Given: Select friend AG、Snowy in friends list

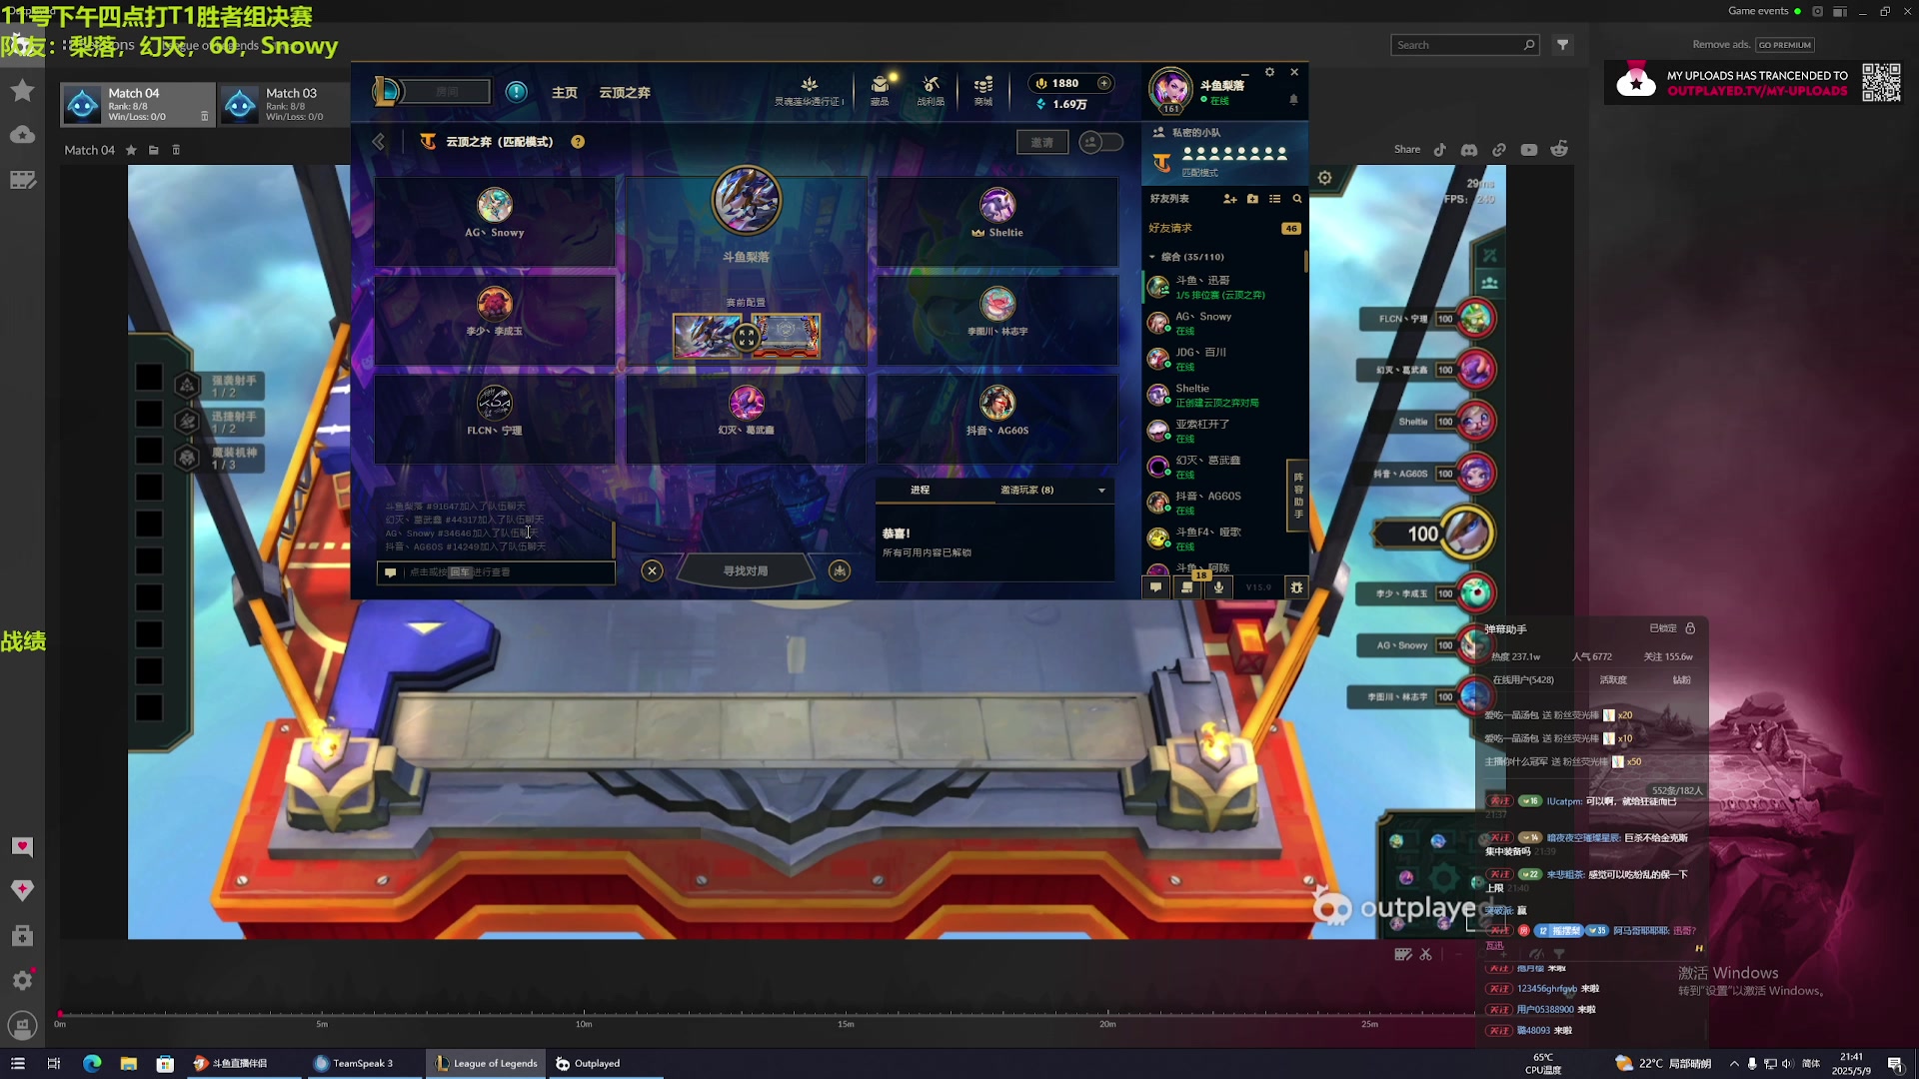Looking at the screenshot, I should [1223, 323].
